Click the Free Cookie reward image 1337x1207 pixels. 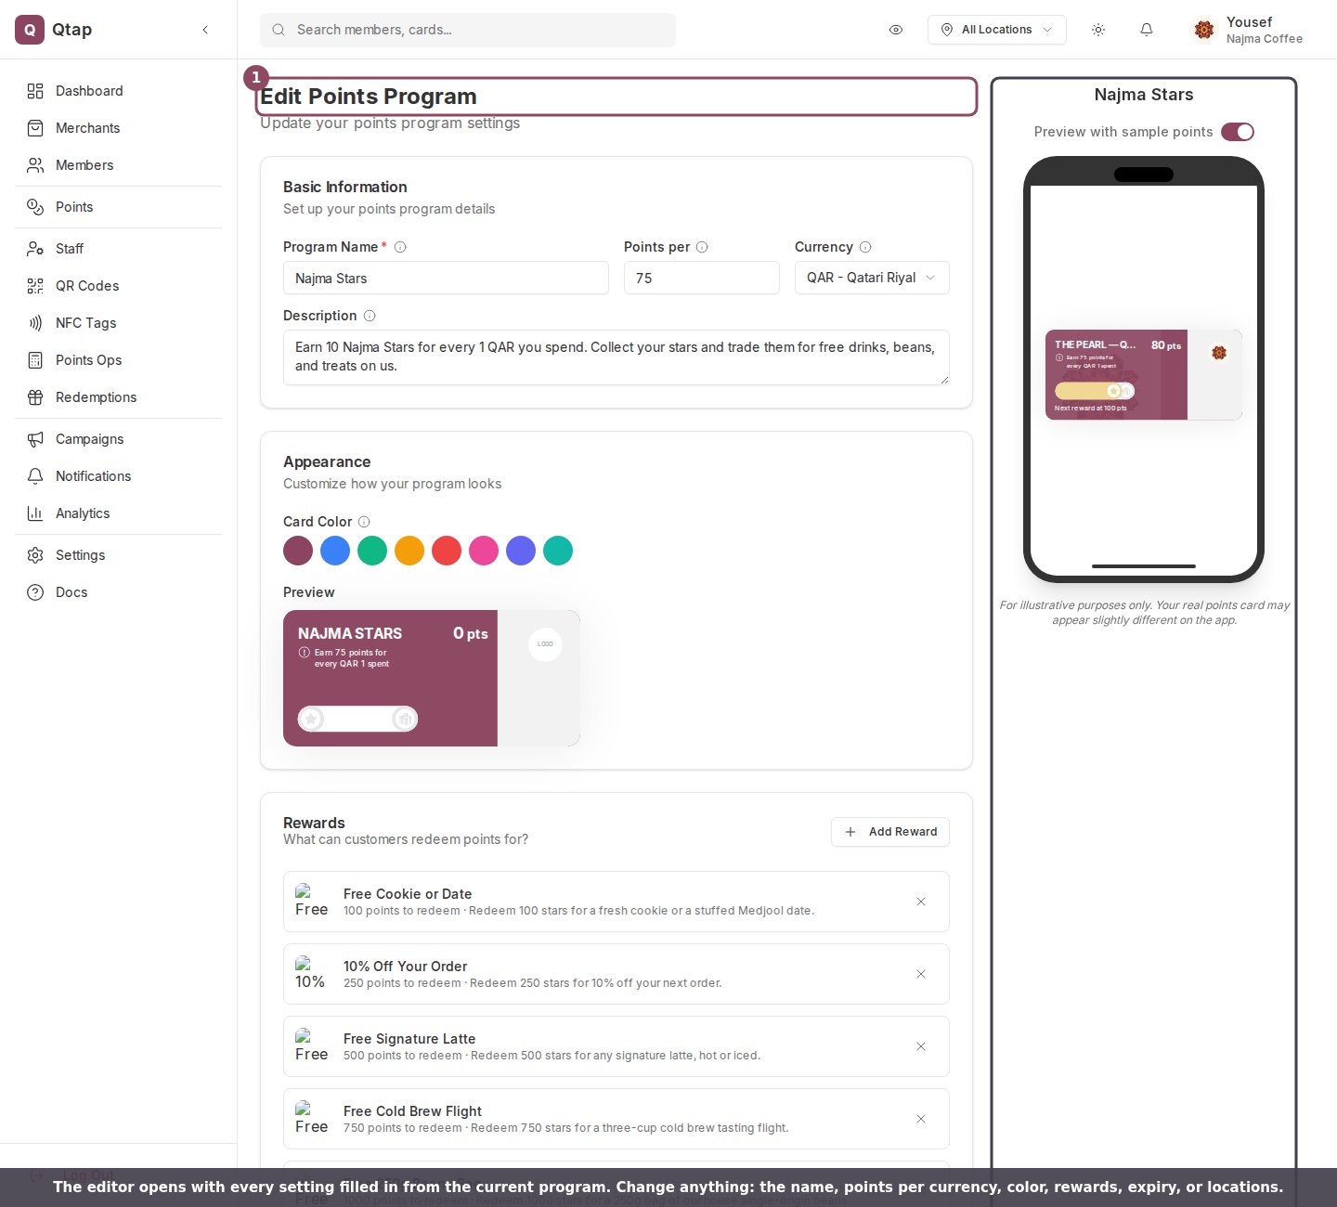point(311,902)
